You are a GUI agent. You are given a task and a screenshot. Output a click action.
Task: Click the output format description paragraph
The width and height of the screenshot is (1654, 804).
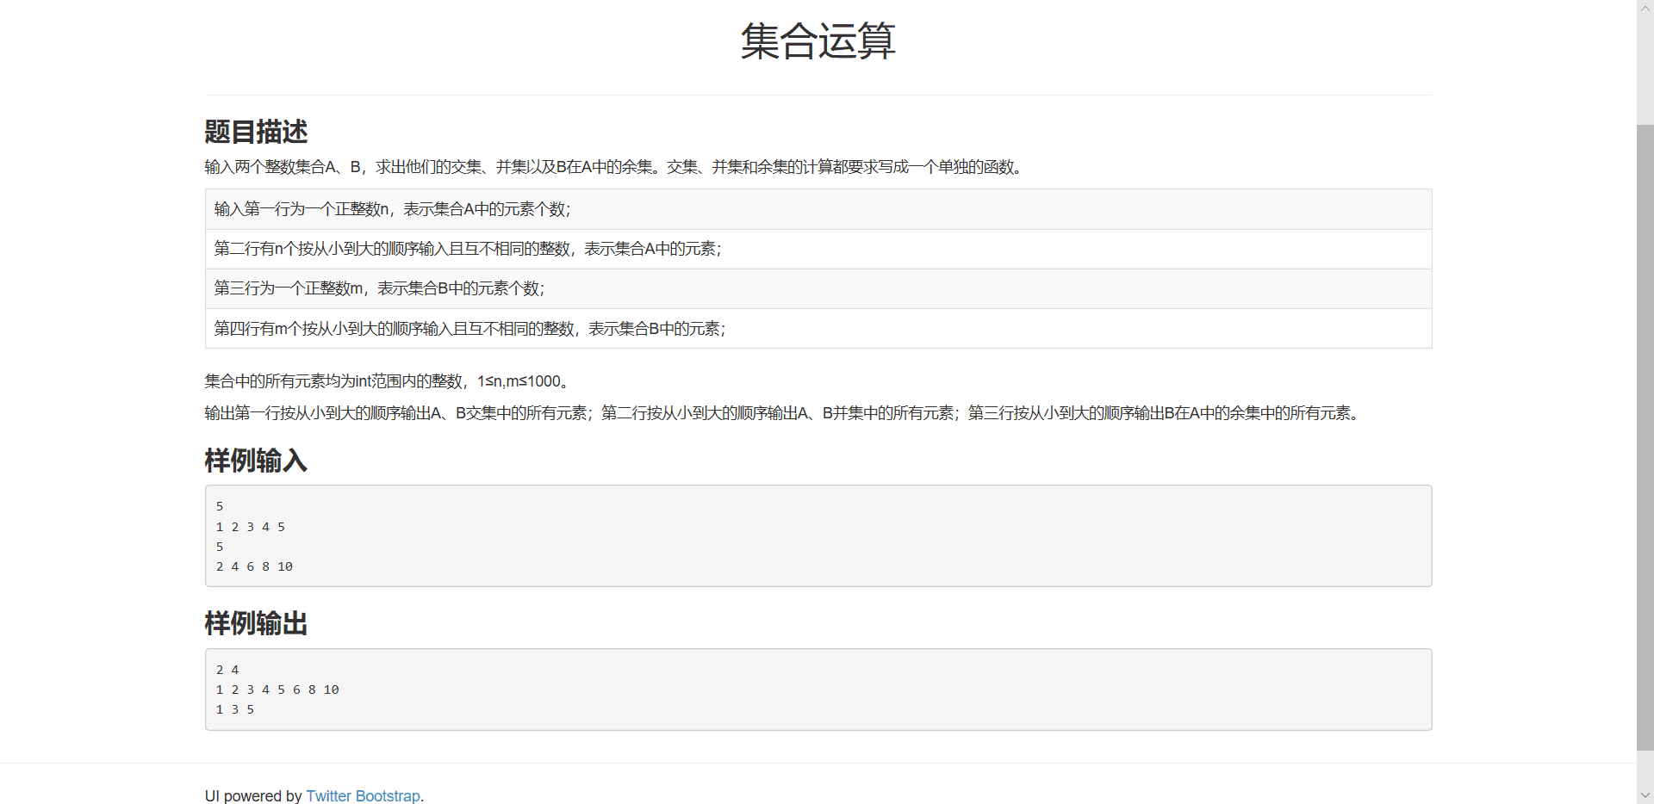point(782,412)
